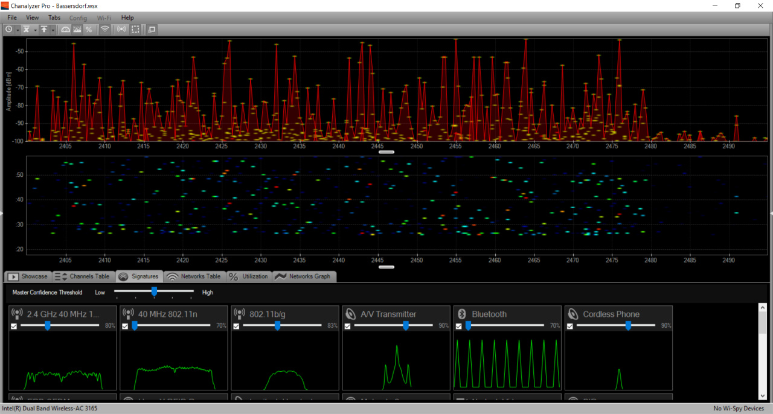Uncheck the Bluetooth signature checkbox

point(458,326)
